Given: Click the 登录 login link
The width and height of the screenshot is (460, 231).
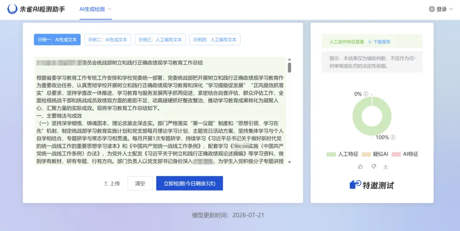Looking at the screenshot, I should (441, 9).
